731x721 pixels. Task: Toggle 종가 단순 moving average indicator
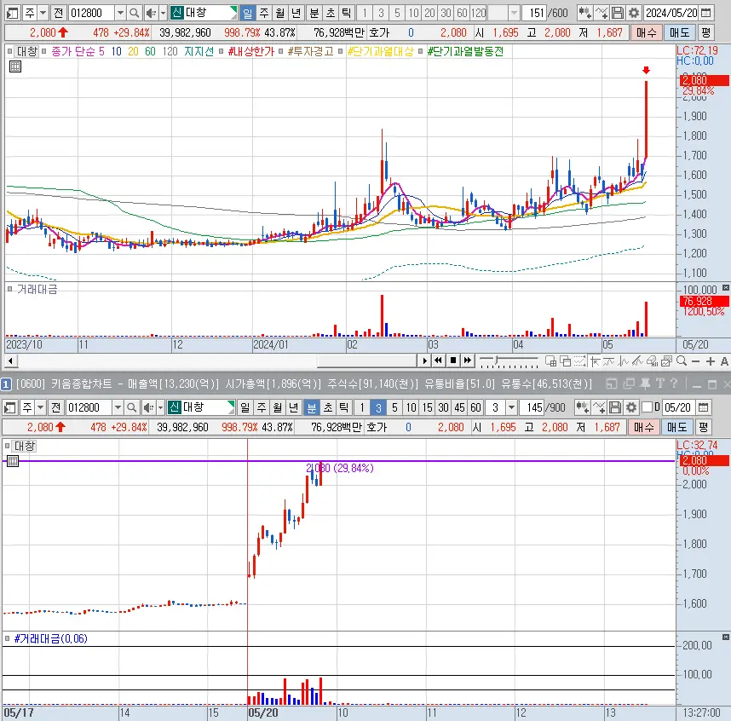tap(43, 51)
